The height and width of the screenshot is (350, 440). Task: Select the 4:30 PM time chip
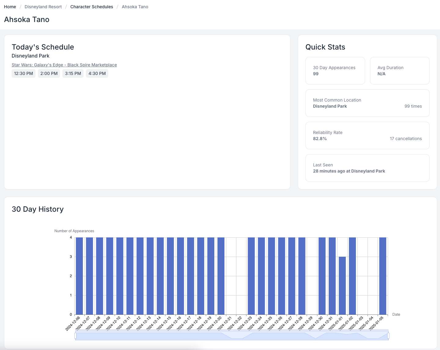click(x=97, y=73)
